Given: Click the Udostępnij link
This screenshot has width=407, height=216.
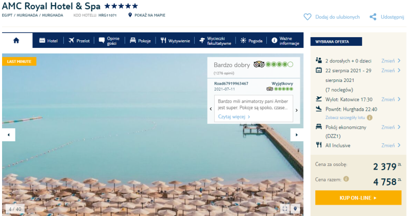Looking at the screenshot, I should (x=392, y=17).
